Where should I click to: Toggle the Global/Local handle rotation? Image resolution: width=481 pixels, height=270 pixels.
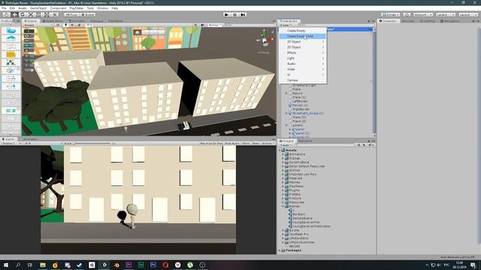click(88, 15)
